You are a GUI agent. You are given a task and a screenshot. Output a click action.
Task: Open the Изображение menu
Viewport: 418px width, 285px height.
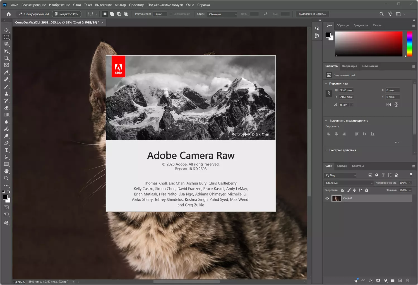click(x=59, y=5)
